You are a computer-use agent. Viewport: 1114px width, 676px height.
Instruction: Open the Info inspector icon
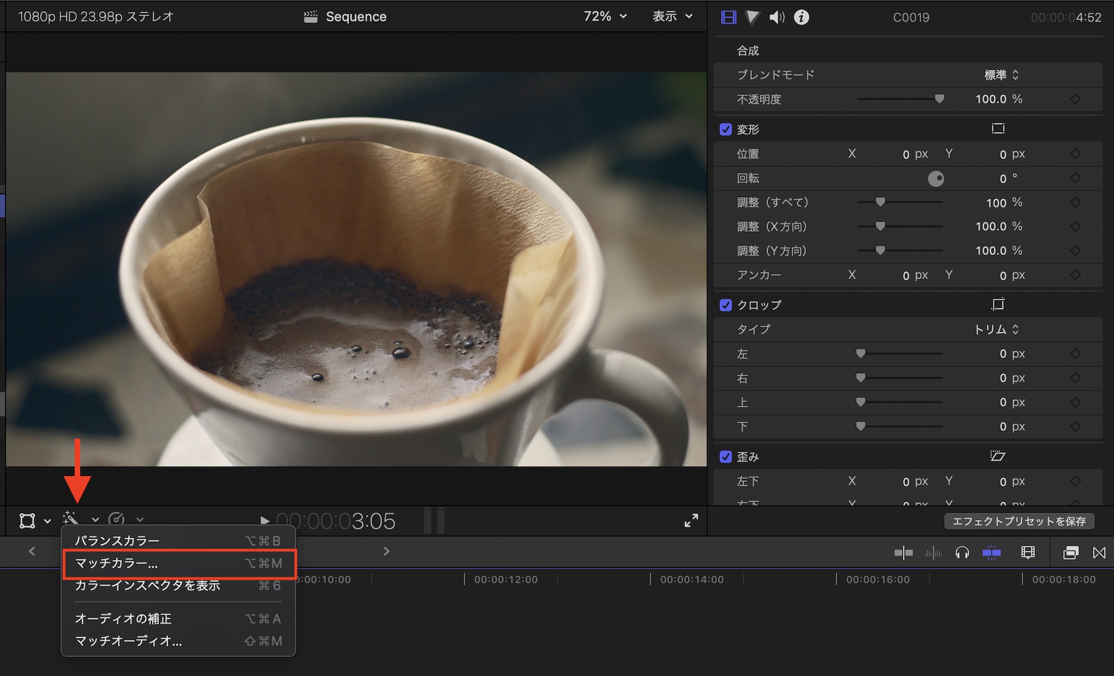coord(801,17)
